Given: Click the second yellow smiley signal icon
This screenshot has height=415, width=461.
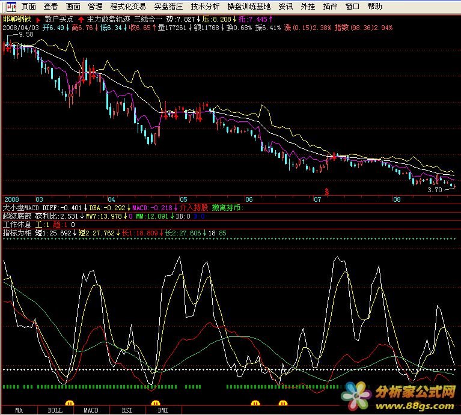Looking at the screenshot, I should pyautogui.click(x=155, y=403).
